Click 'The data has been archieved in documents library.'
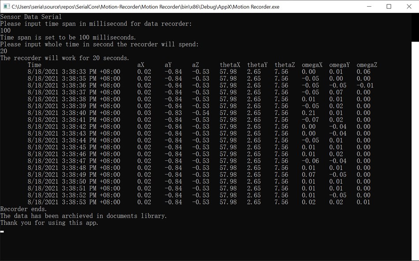The width and height of the screenshot is (419, 261). click(x=83, y=216)
